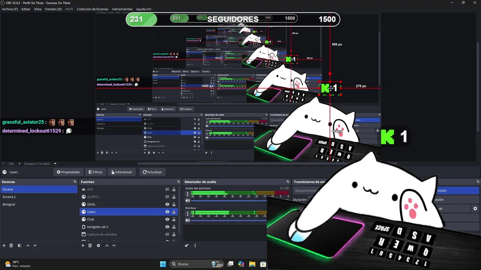Viewport: 481px width, 270px height.
Task: Remove selected source with trash icon
Action: [x=90, y=246]
